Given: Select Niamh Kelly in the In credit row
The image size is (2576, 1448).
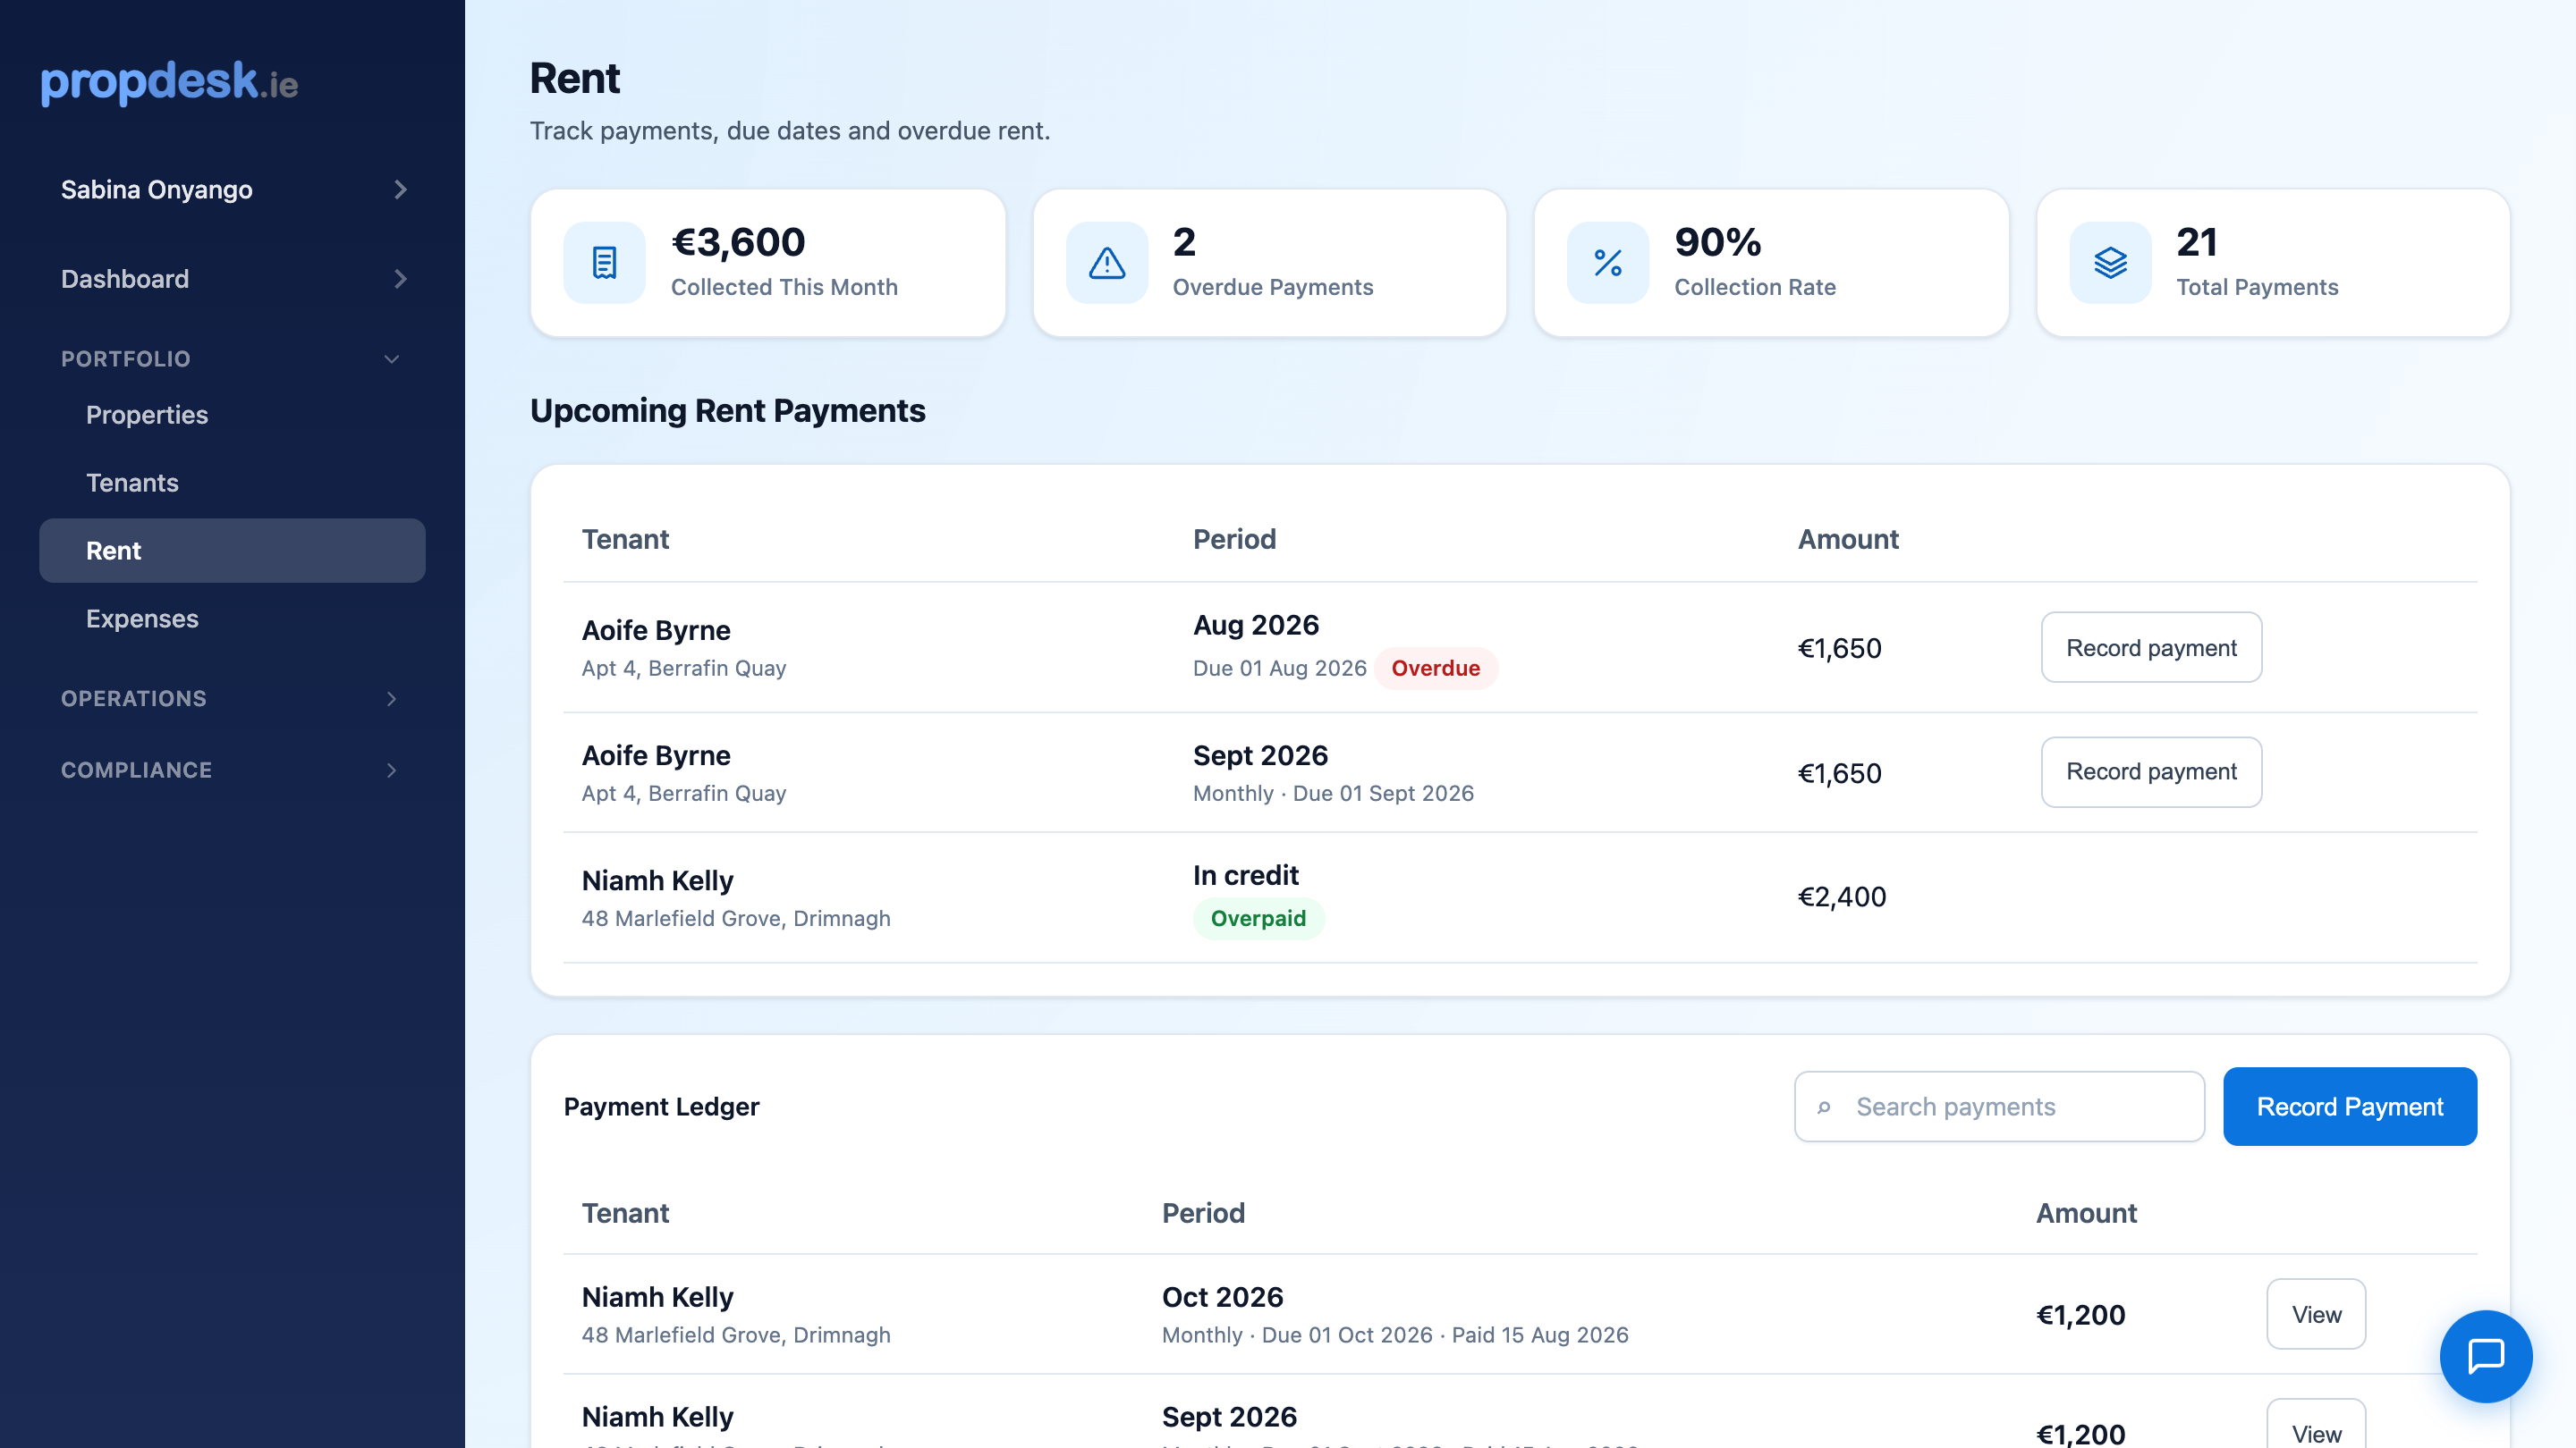Looking at the screenshot, I should (658, 880).
